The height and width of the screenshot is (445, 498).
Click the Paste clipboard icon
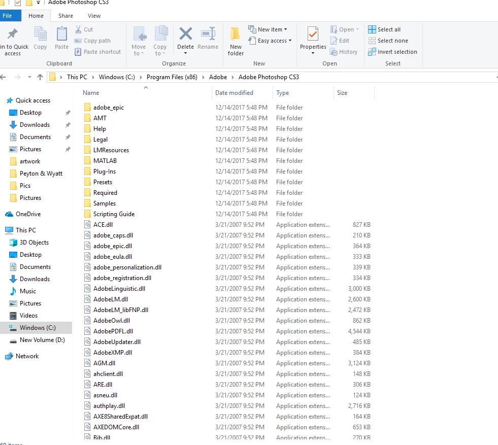(x=61, y=34)
